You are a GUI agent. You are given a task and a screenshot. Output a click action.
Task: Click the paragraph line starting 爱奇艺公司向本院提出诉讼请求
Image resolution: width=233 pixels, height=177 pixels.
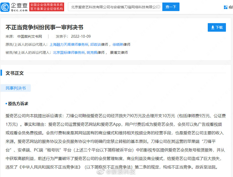(116, 116)
